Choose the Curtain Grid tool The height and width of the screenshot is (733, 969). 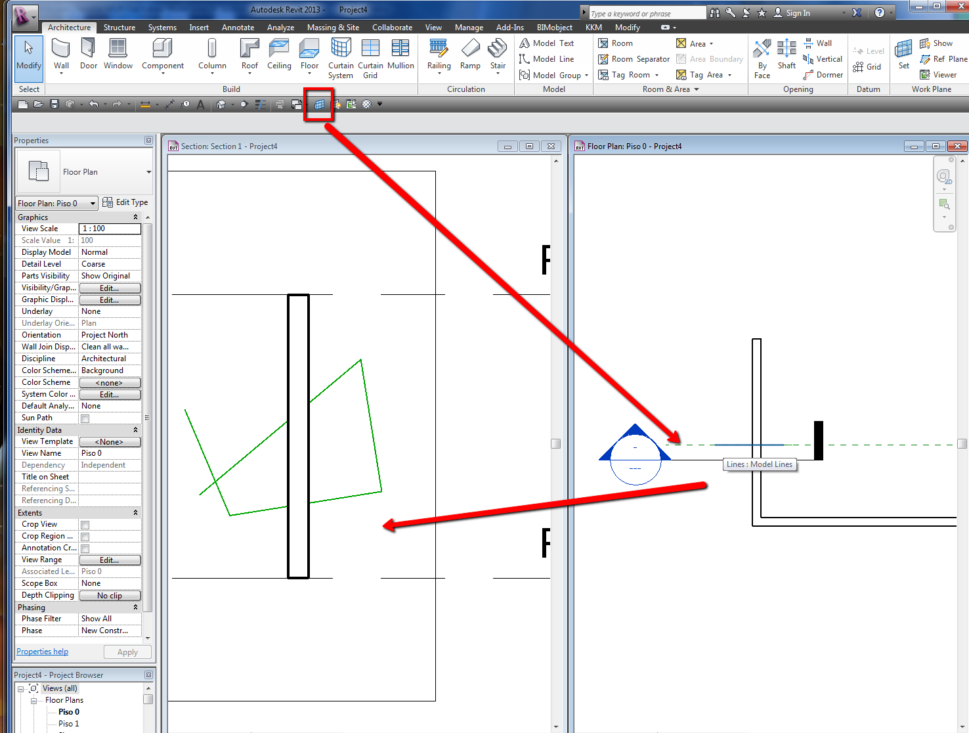pyautogui.click(x=370, y=58)
